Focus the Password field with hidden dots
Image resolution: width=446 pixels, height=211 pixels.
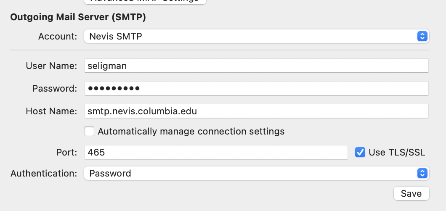pos(256,88)
